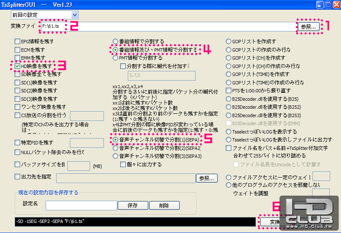The width and height of the screenshot is (341, 233).
Task: Click the 設定名 name input field
Action: tap(81, 206)
